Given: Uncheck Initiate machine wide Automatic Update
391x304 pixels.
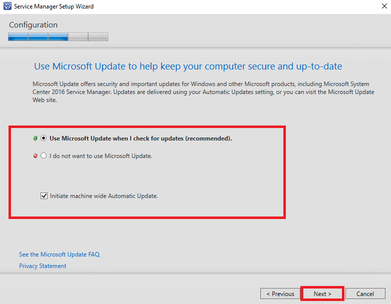Looking at the screenshot, I should point(44,196).
